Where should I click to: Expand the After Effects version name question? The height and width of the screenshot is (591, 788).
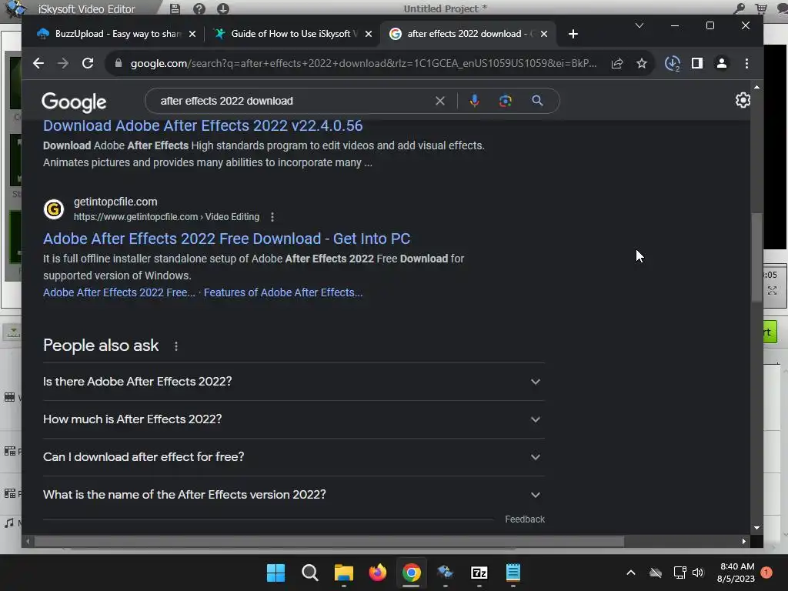pos(293,495)
